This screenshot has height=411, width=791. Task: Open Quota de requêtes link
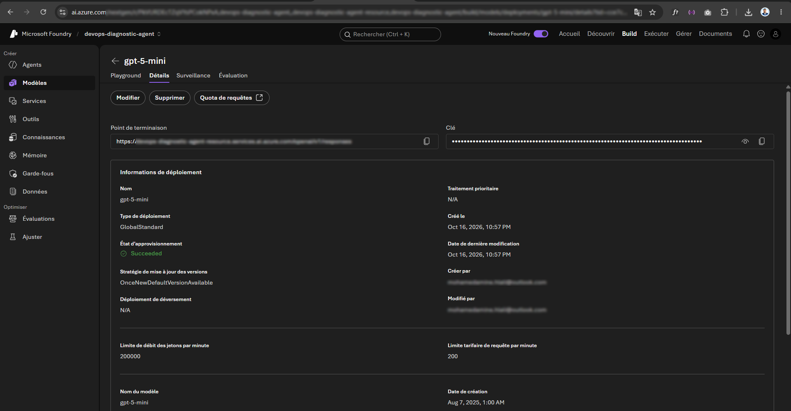point(232,98)
